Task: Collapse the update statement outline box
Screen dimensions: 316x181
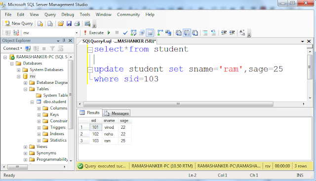Action: click(x=90, y=70)
